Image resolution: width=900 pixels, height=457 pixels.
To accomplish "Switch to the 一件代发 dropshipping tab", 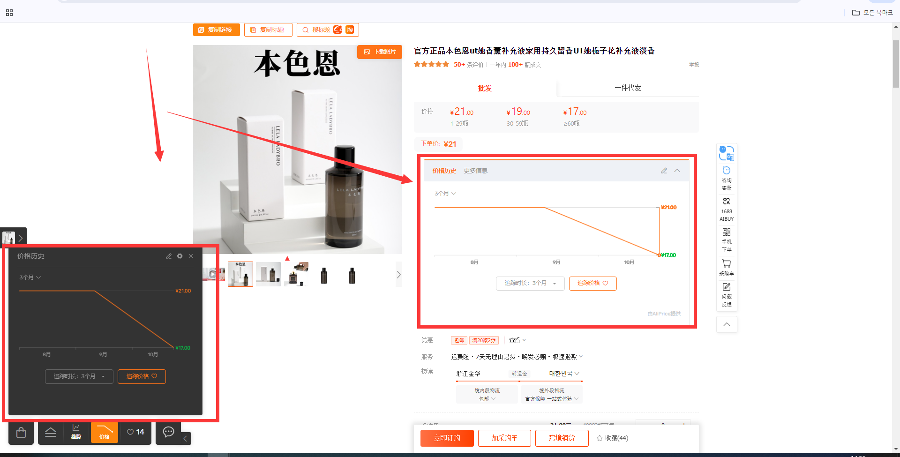I will pyautogui.click(x=628, y=88).
